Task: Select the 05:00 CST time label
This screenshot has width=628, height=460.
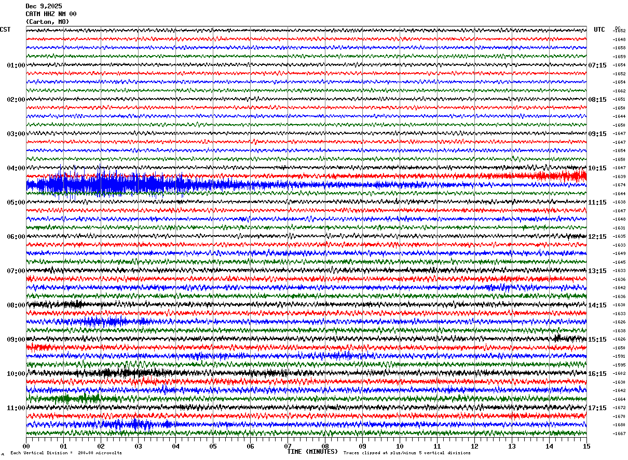Action: coord(16,202)
